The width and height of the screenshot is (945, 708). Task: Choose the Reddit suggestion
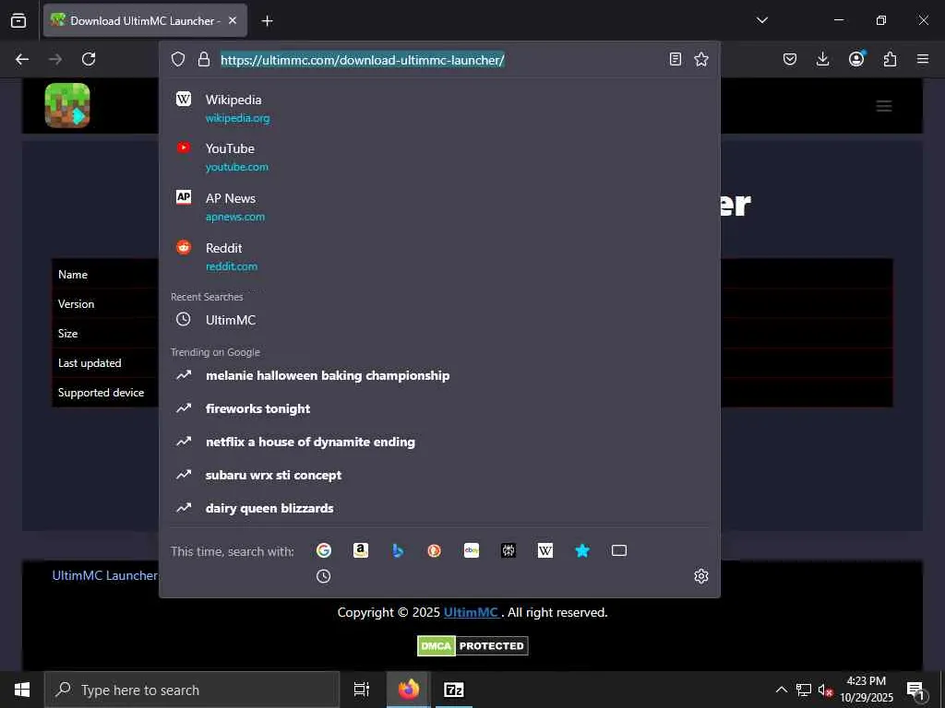pyautogui.click(x=439, y=256)
